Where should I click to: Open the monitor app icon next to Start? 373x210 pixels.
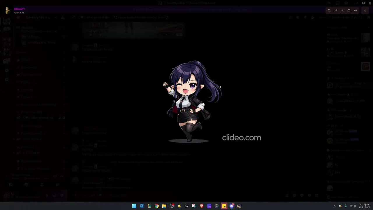142,206
